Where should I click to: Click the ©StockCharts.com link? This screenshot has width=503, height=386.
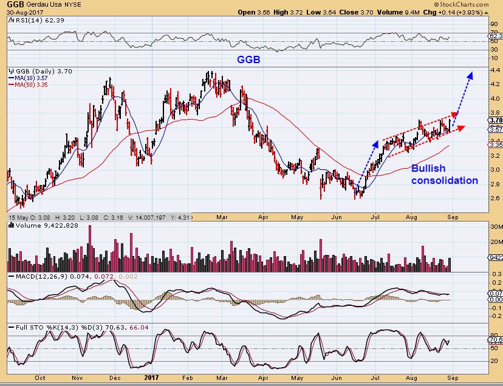(x=461, y=4)
